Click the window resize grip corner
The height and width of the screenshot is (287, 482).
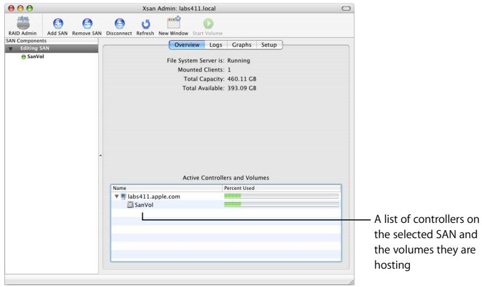tap(351, 282)
